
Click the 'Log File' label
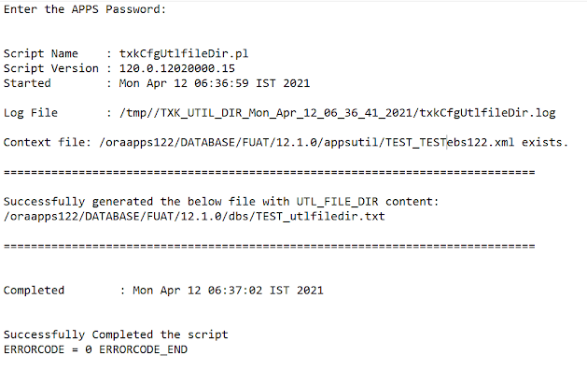click(x=31, y=113)
